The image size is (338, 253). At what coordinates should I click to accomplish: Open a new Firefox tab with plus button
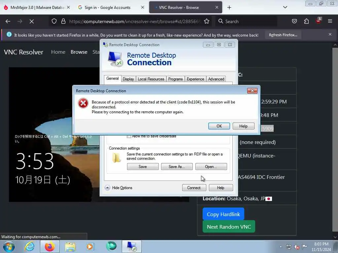(x=229, y=8)
